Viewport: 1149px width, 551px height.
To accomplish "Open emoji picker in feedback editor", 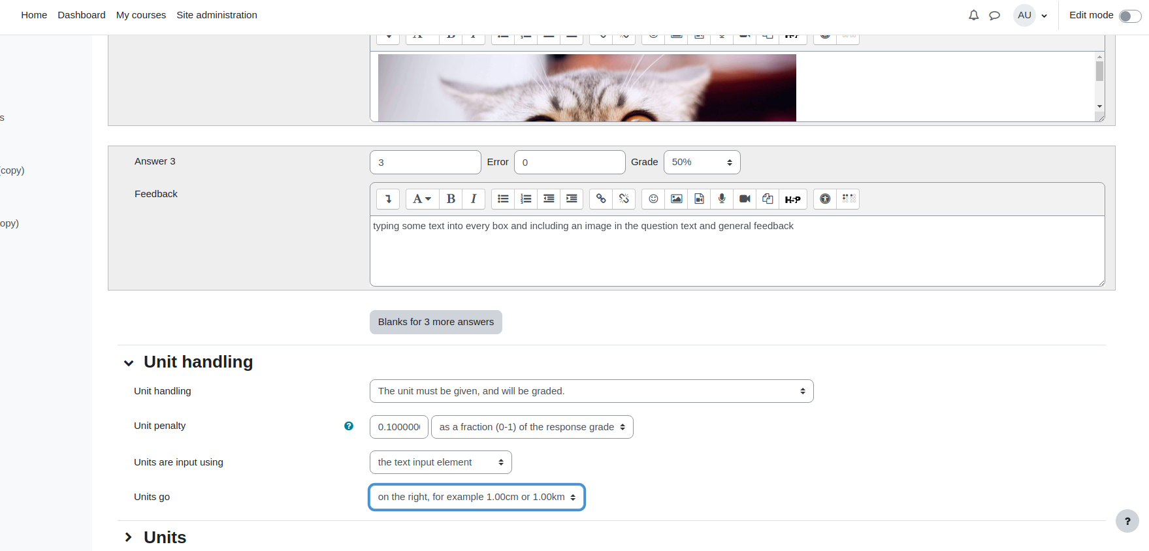I will pyautogui.click(x=653, y=199).
